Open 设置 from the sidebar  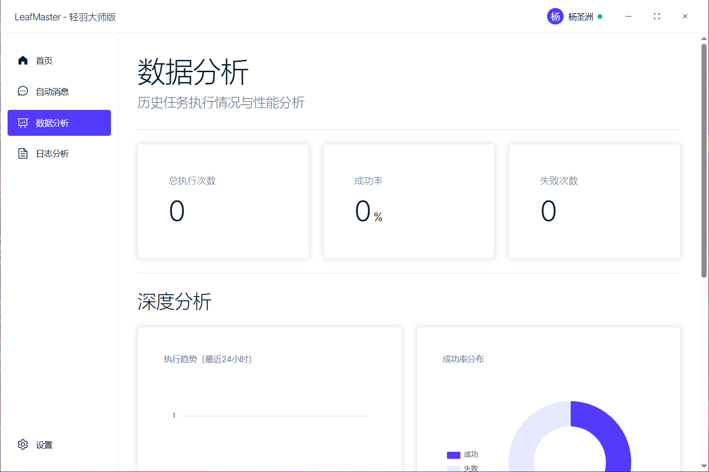(x=59, y=445)
